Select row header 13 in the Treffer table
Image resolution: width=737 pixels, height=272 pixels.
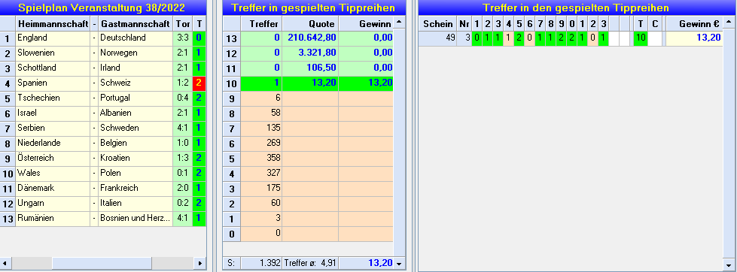pyautogui.click(x=231, y=38)
